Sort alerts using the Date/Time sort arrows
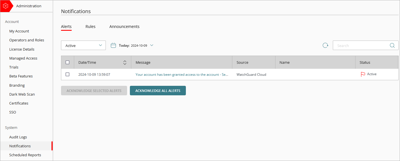 (x=125, y=62)
